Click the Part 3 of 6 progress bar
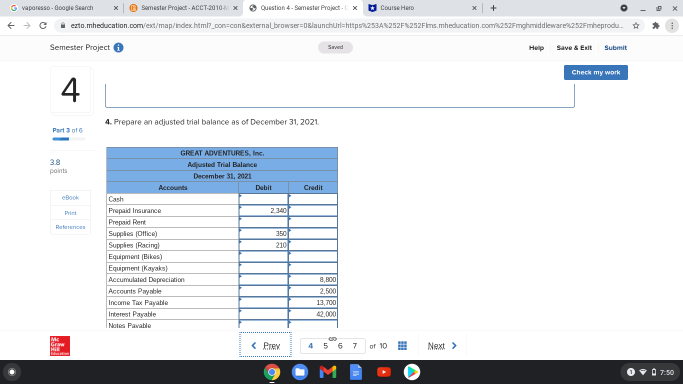This screenshot has height=384, width=683. (x=69, y=139)
